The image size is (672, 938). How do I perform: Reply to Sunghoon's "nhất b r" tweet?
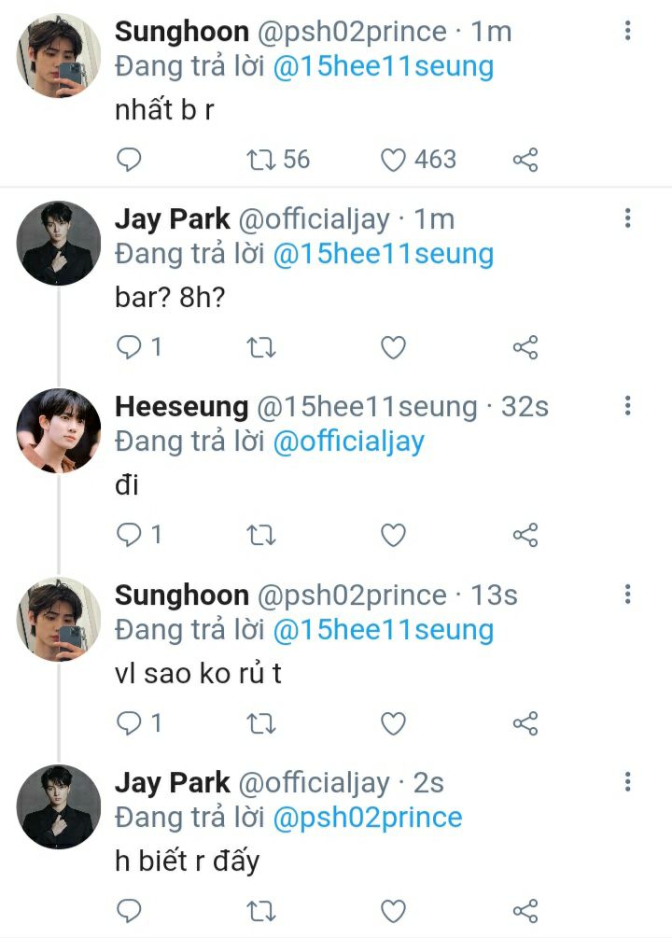pyautogui.click(x=129, y=160)
